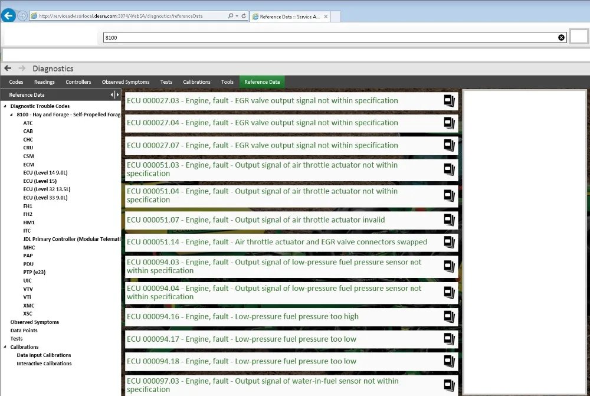Click document icon for ECU 000094.04
This screenshot has height=396, width=590.
[x=449, y=293]
